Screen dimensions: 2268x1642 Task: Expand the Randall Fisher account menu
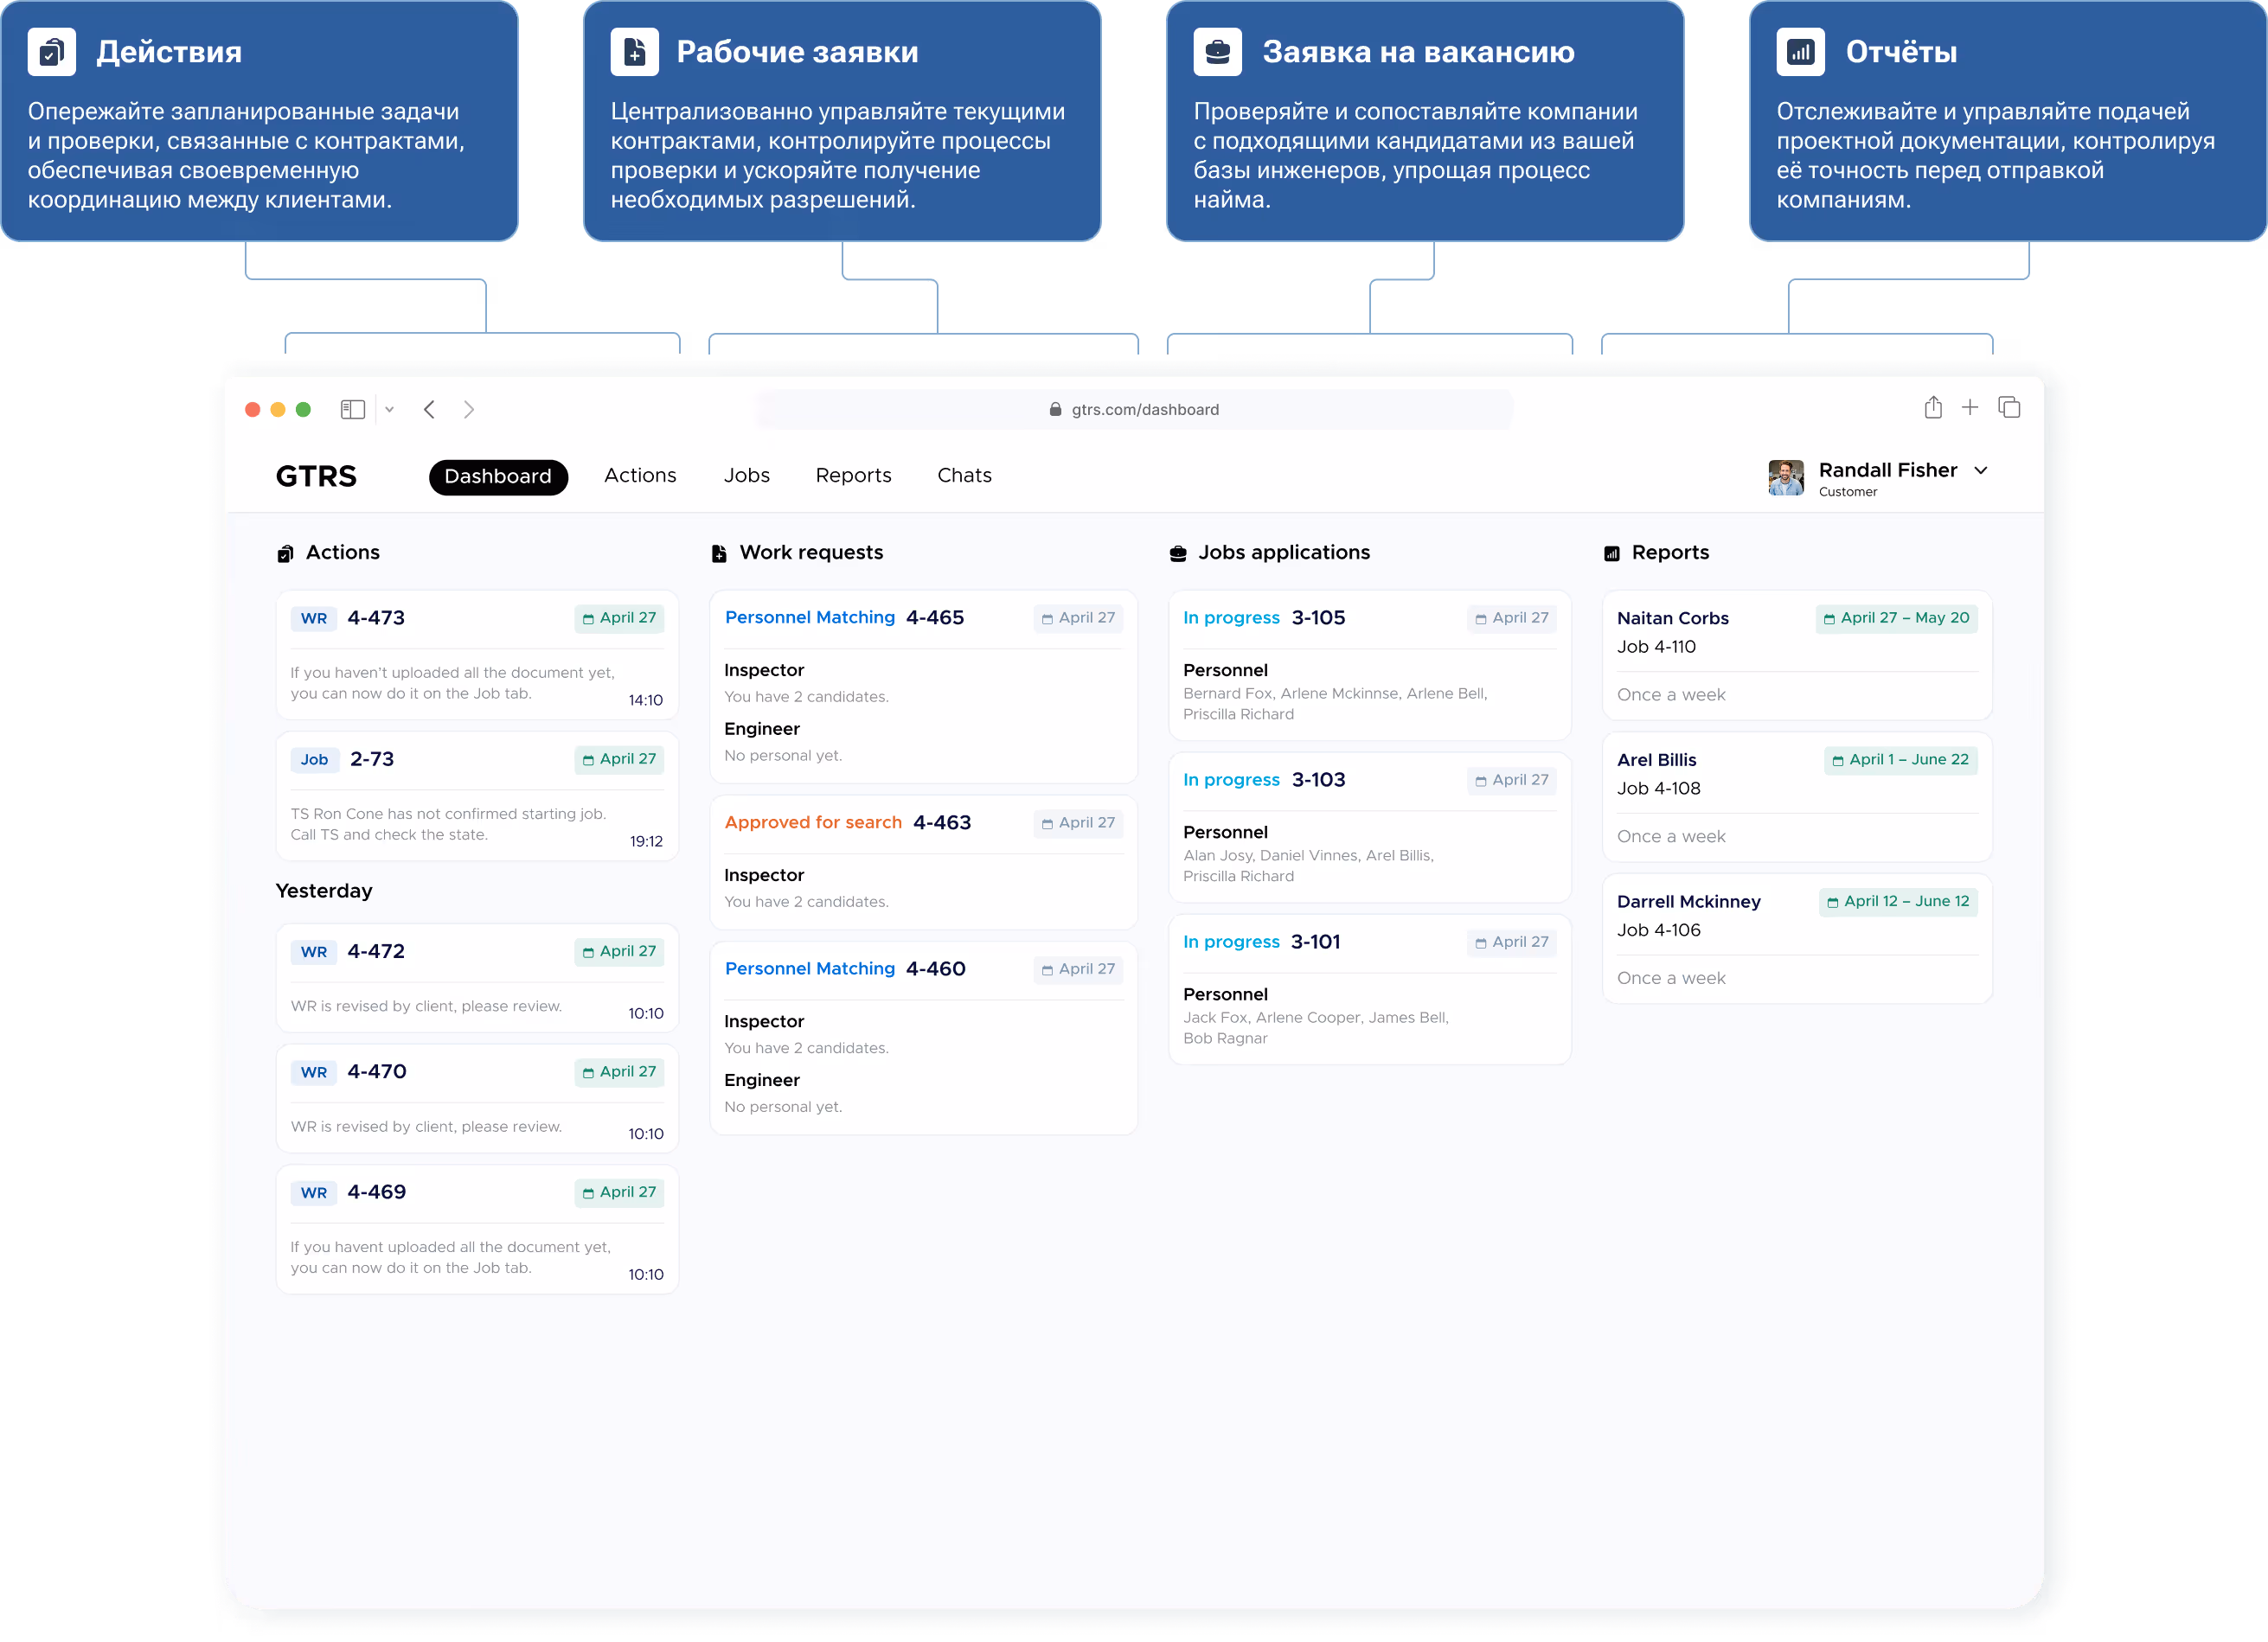click(x=1981, y=470)
